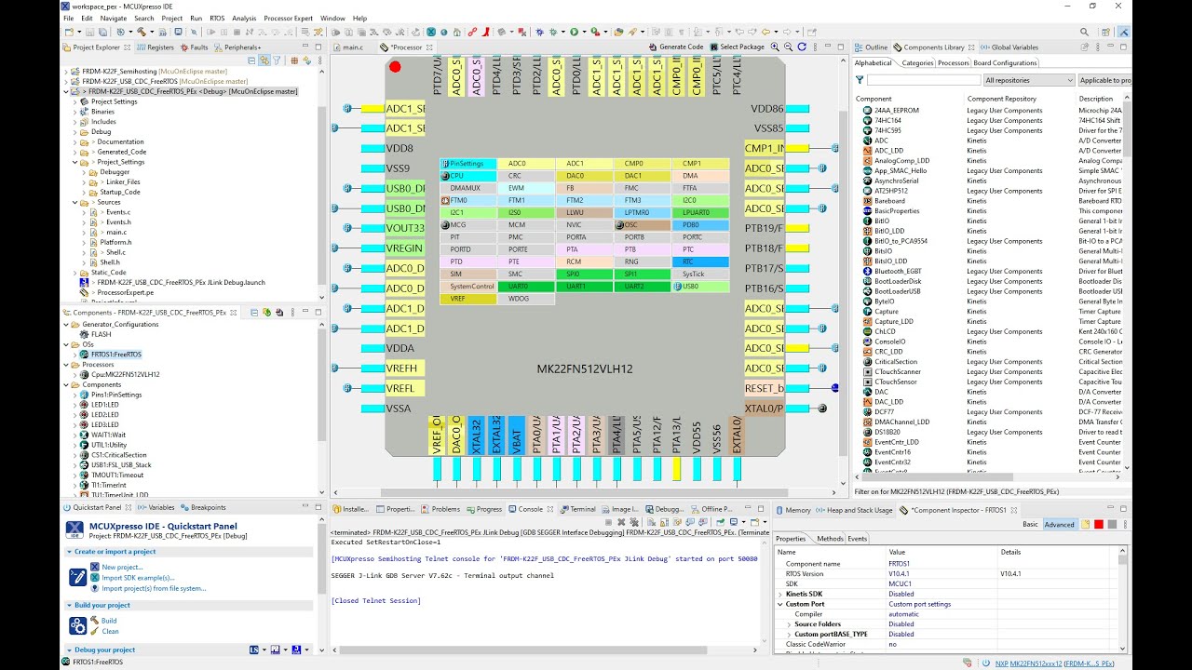Switch to the Methods tab in inspector
1192x670 pixels.
pyautogui.click(x=830, y=539)
